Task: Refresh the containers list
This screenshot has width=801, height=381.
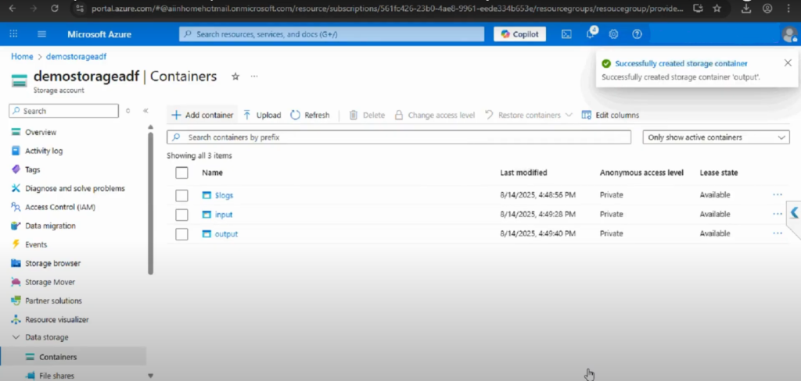Action: (310, 116)
